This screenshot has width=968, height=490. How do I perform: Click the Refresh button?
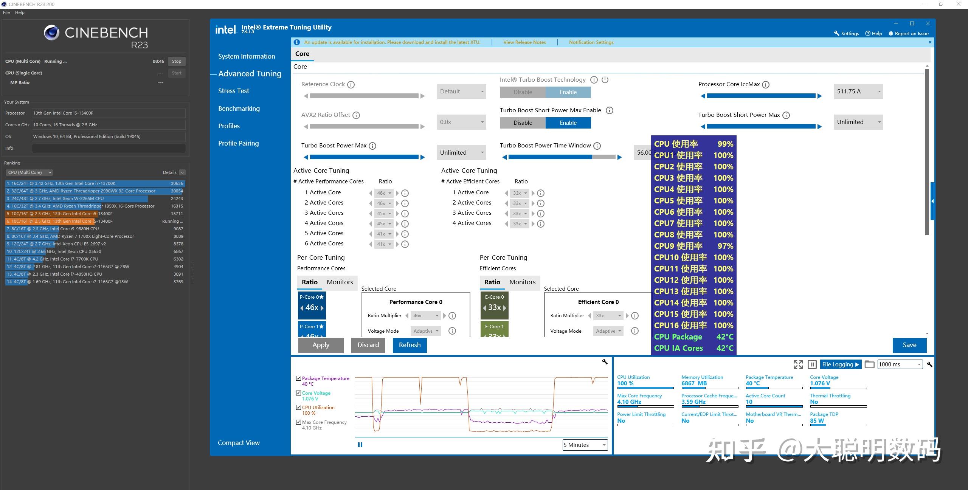pyautogui.click(x=410, y=345)
